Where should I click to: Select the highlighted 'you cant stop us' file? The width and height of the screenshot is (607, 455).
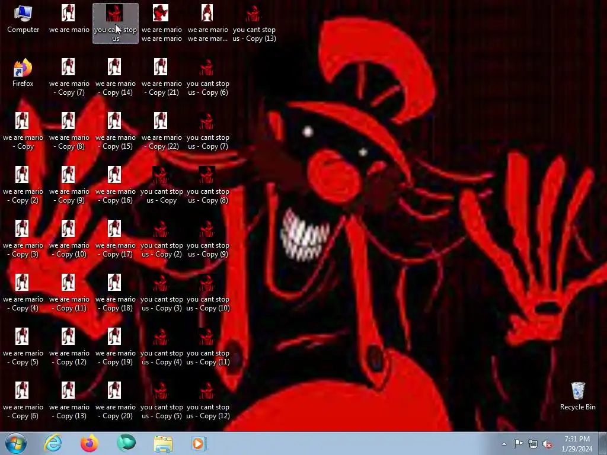[116, 23]
